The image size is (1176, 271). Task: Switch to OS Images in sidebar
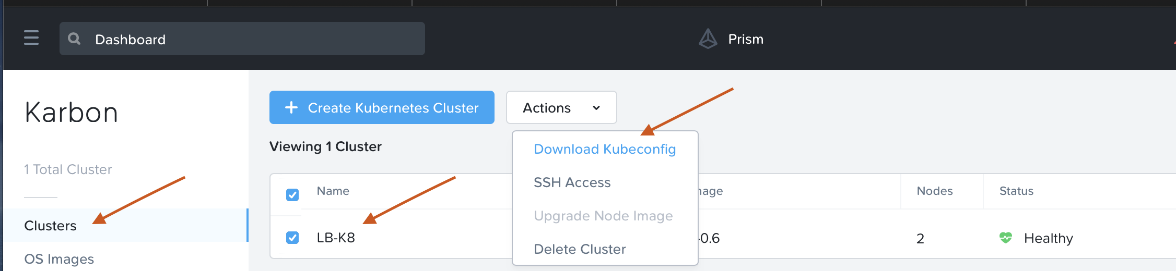coord(59,259)
